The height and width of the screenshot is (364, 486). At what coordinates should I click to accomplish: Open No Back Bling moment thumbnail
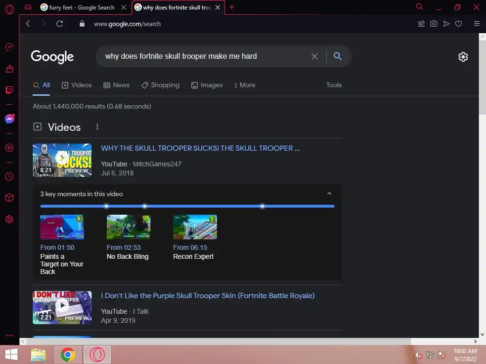coord(128,227)
